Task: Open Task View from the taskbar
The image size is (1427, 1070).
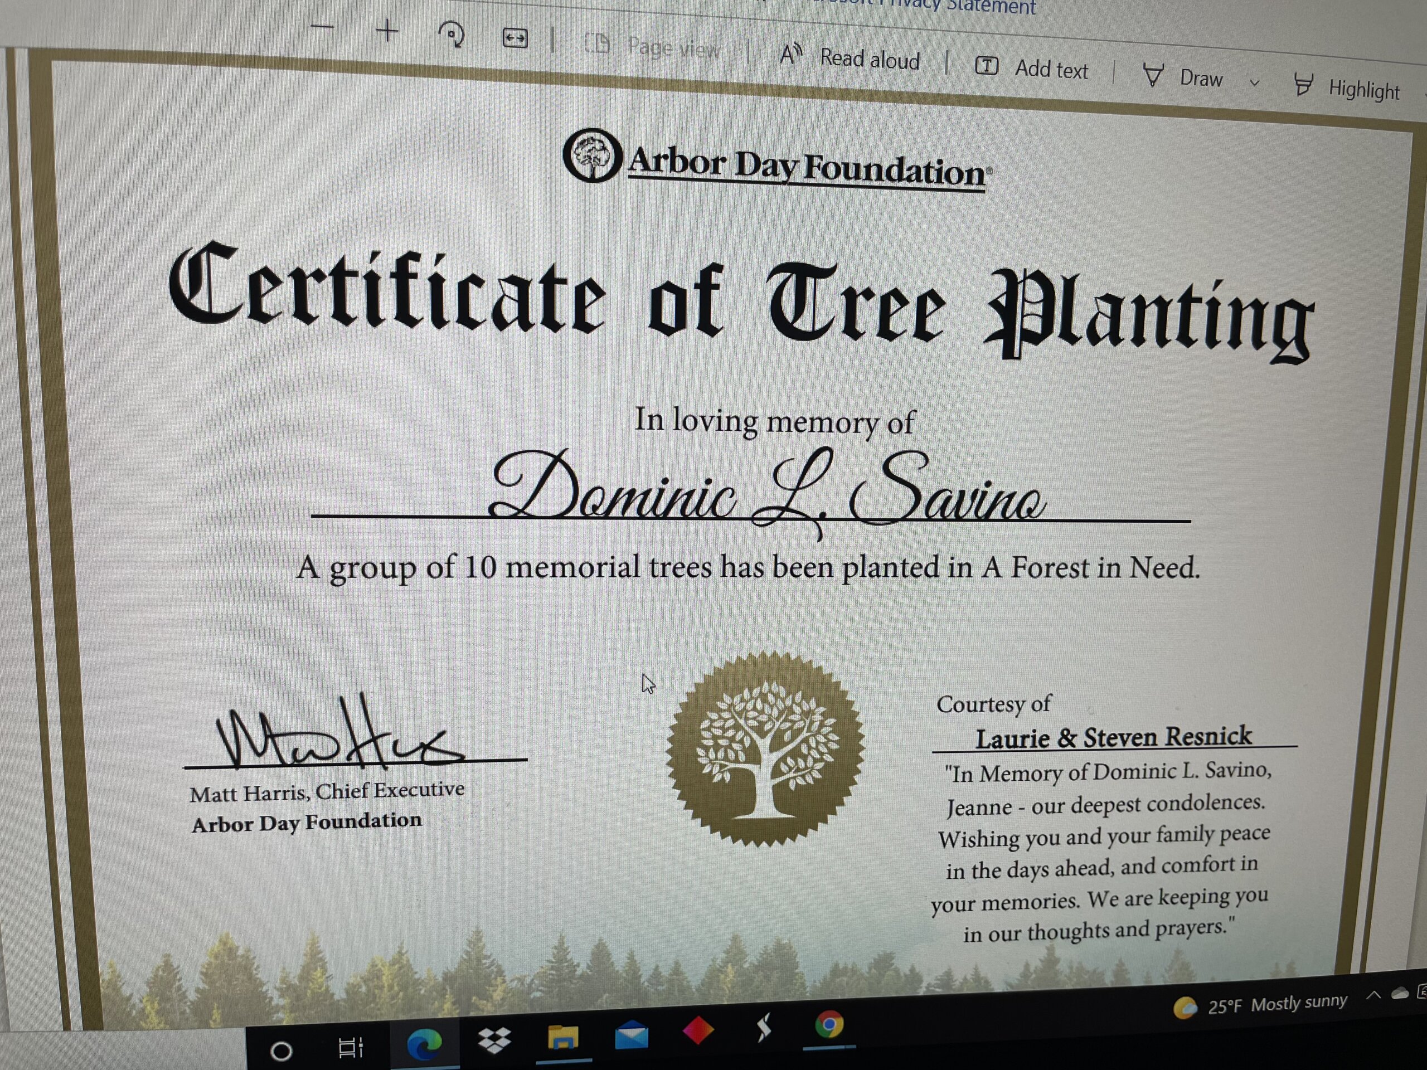Action: pos(351,1047)
